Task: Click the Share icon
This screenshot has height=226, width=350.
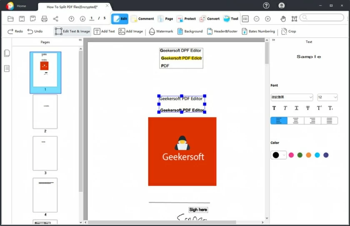Action: 55,19
